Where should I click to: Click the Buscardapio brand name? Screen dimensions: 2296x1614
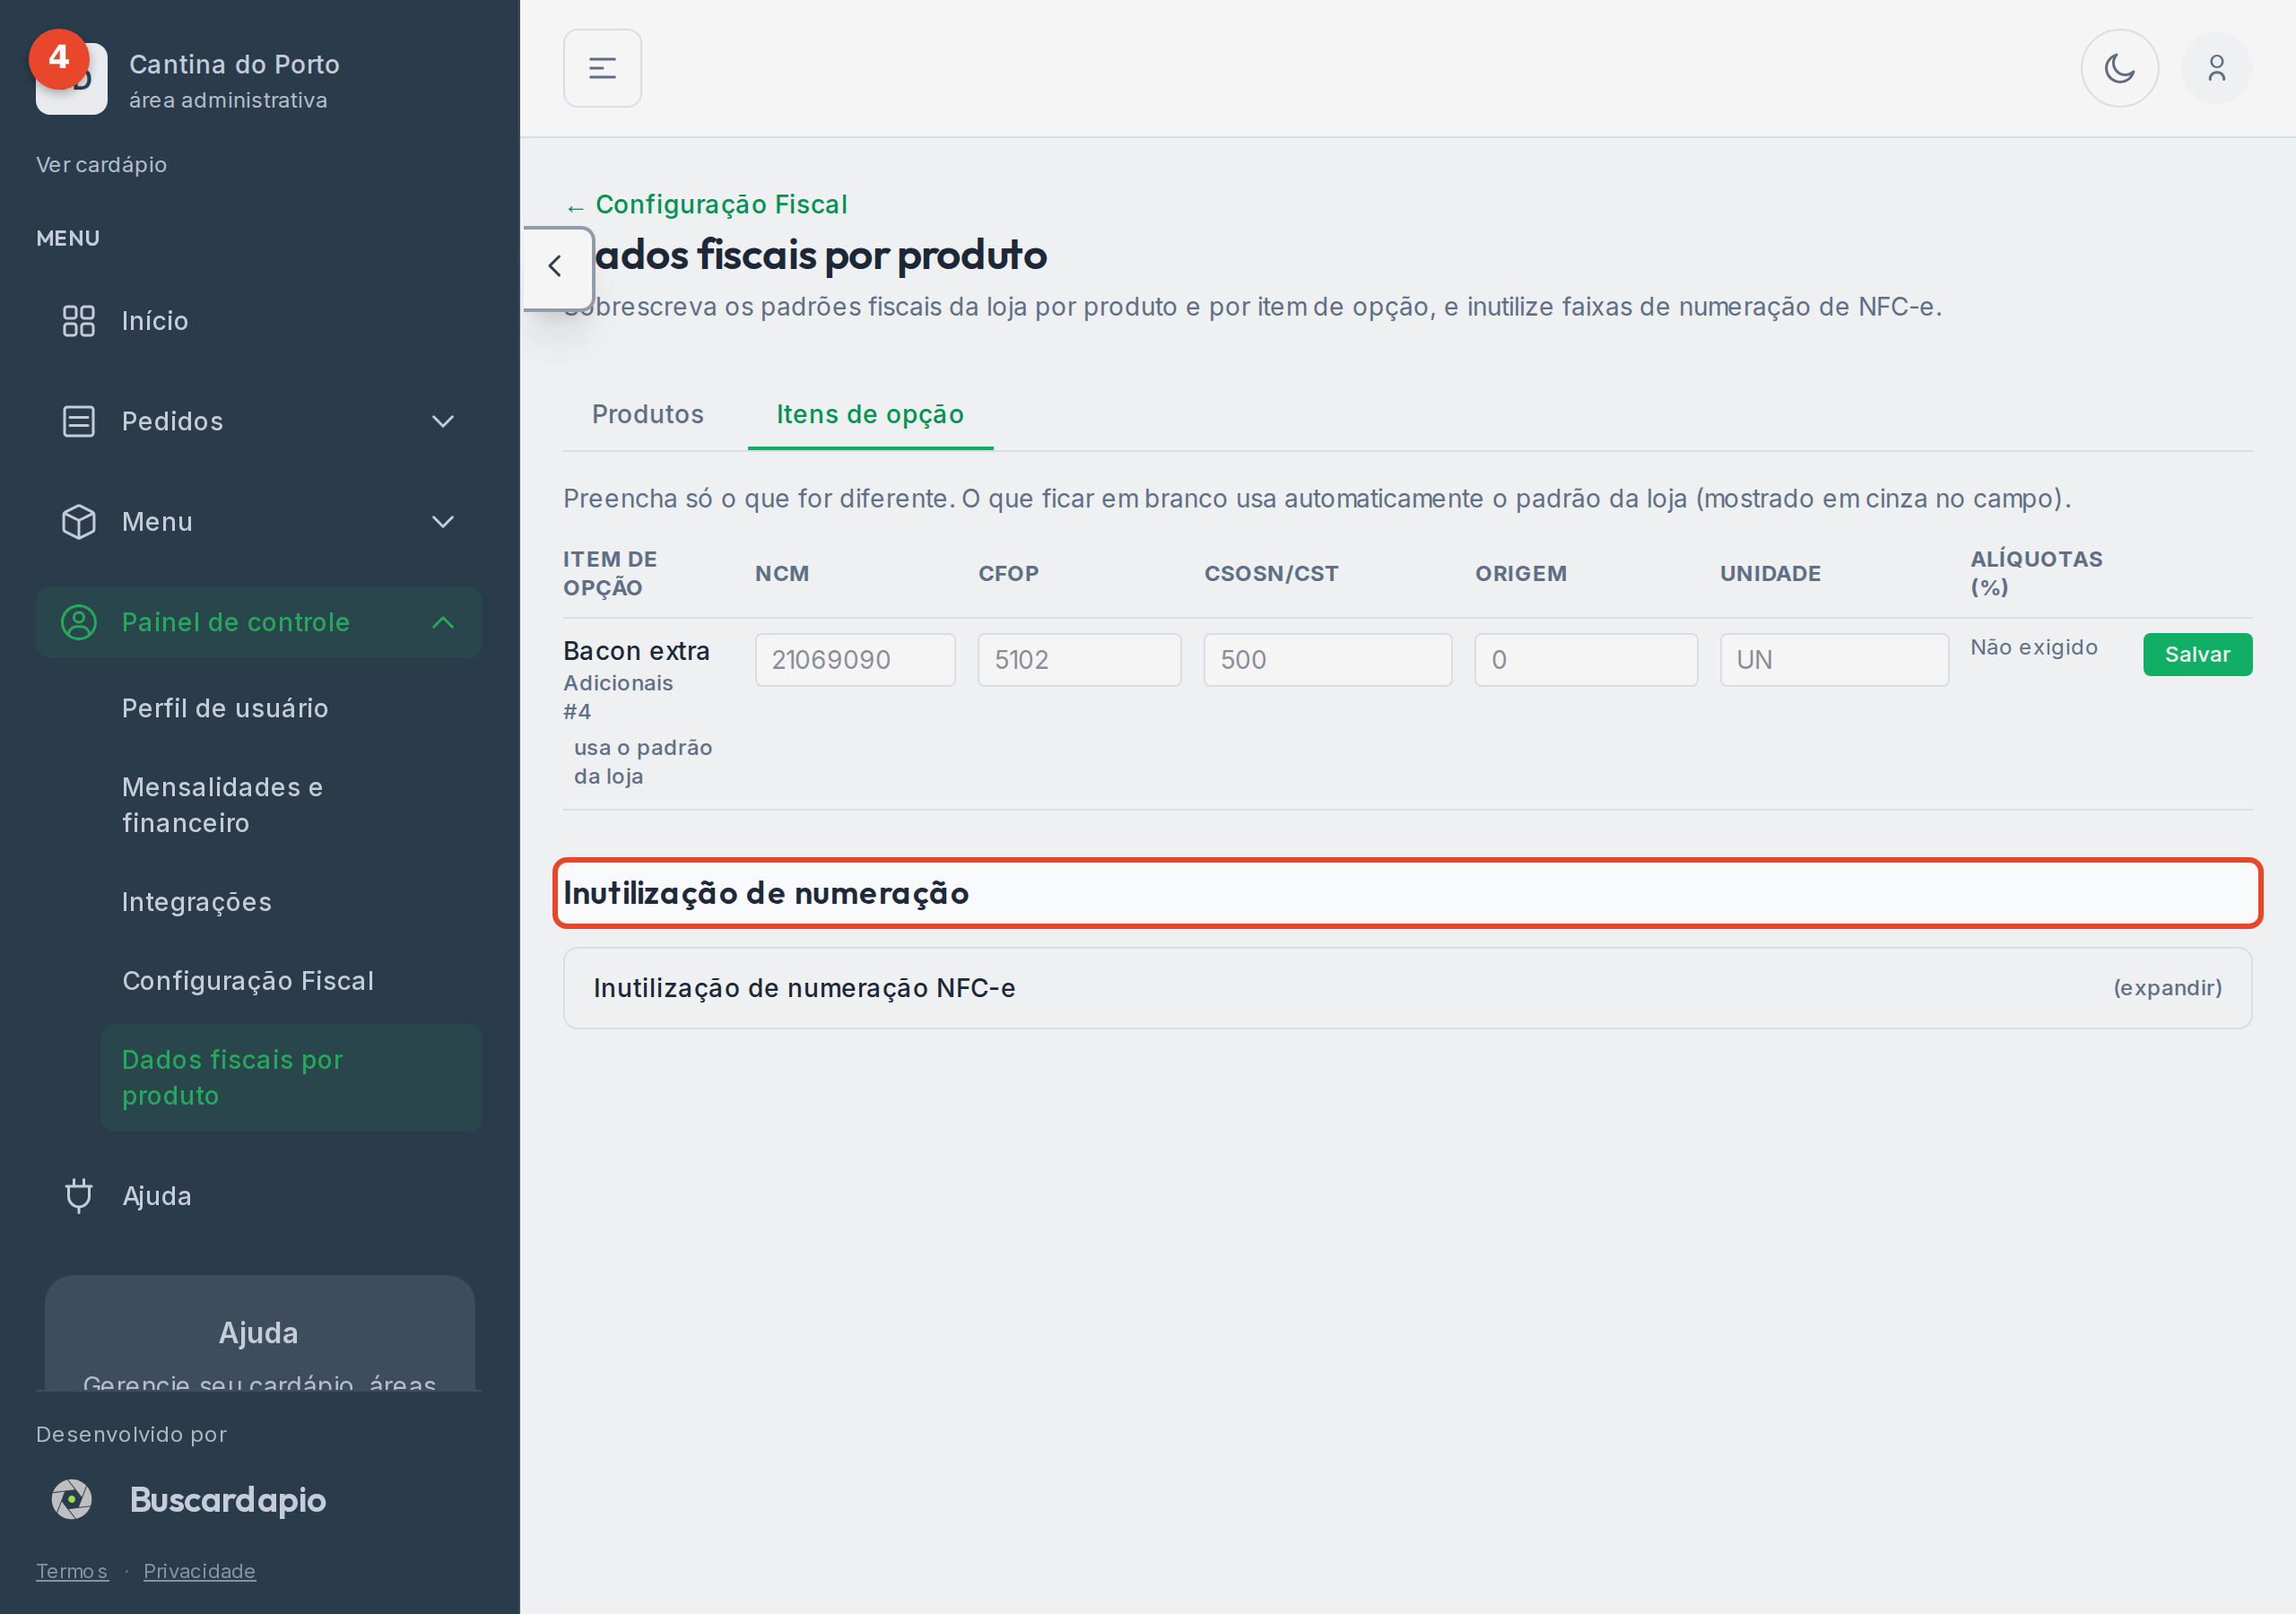(x=228, y=1499)
